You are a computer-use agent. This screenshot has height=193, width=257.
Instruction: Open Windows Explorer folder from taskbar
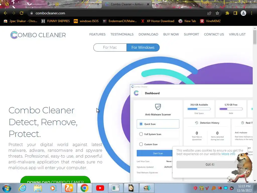point(38,188)
